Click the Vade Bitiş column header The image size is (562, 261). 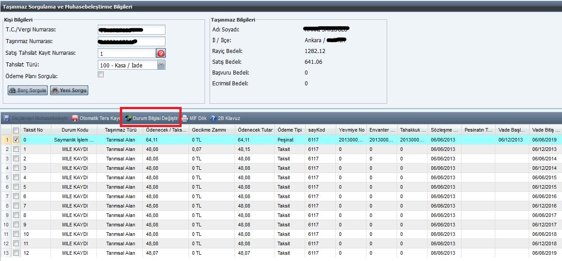(545, 130)
